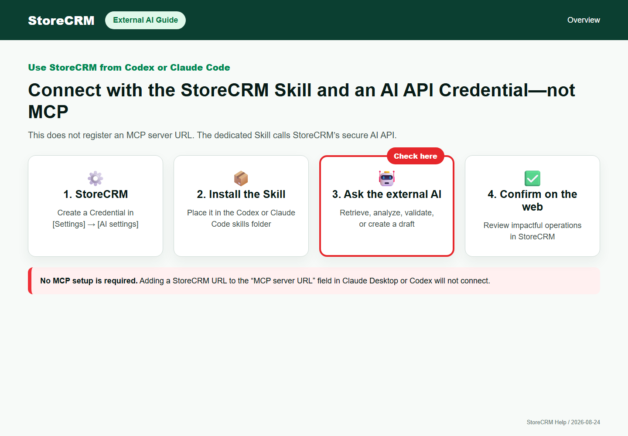628x436 pixels.
Task: Click the gear icon above '1. StoreCRM'
Action: click(x=96, y=178)
